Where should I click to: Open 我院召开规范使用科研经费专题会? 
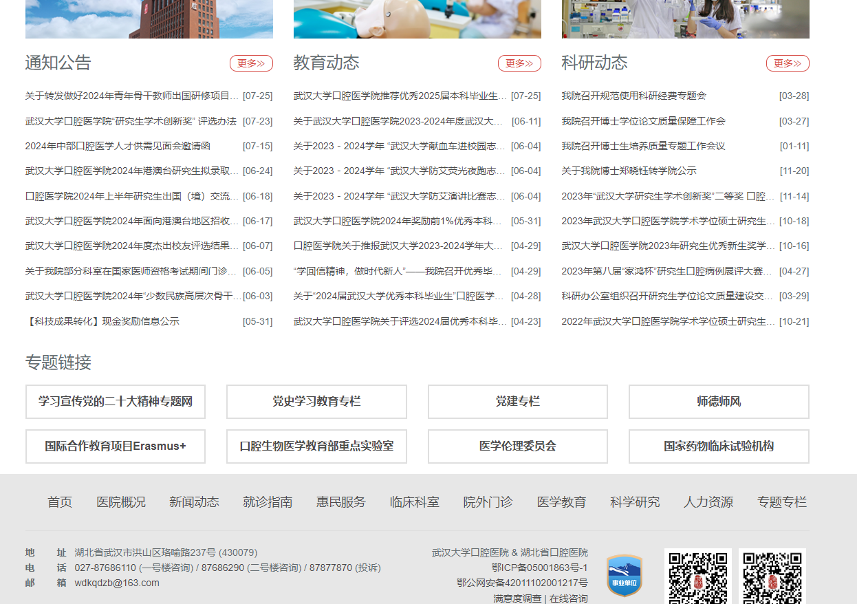point(634,96)
